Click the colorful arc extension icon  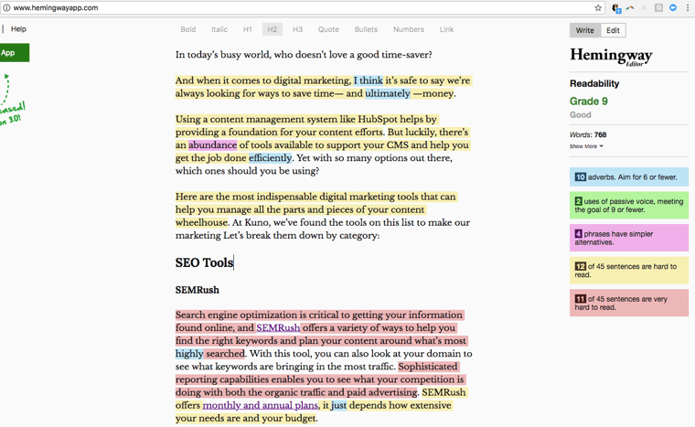coord(630,7)
